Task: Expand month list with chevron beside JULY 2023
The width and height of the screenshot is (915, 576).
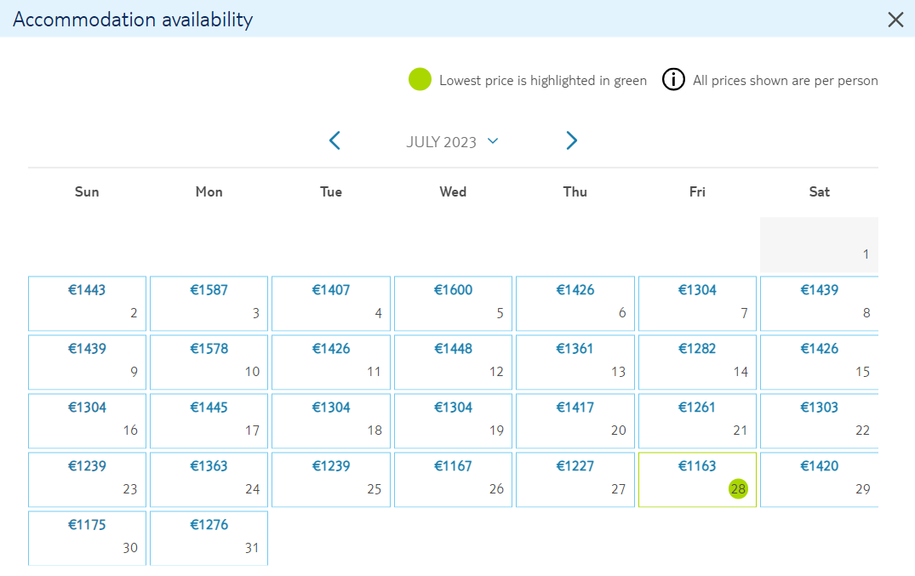Action: [x=493, y=140]
